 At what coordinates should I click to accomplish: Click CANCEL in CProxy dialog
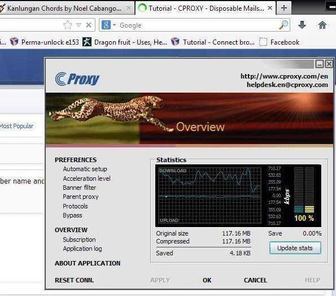click(x=255, y=280)
